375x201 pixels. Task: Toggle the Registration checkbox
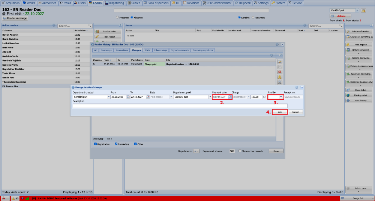(95, 144)
